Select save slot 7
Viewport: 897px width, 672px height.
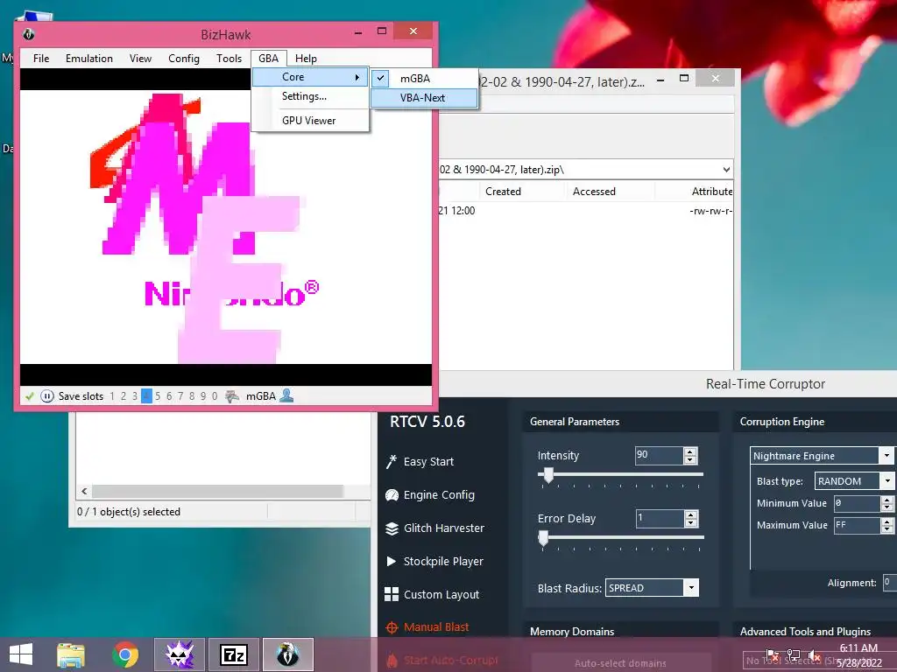pyautogui.click(x=180, y=396)
